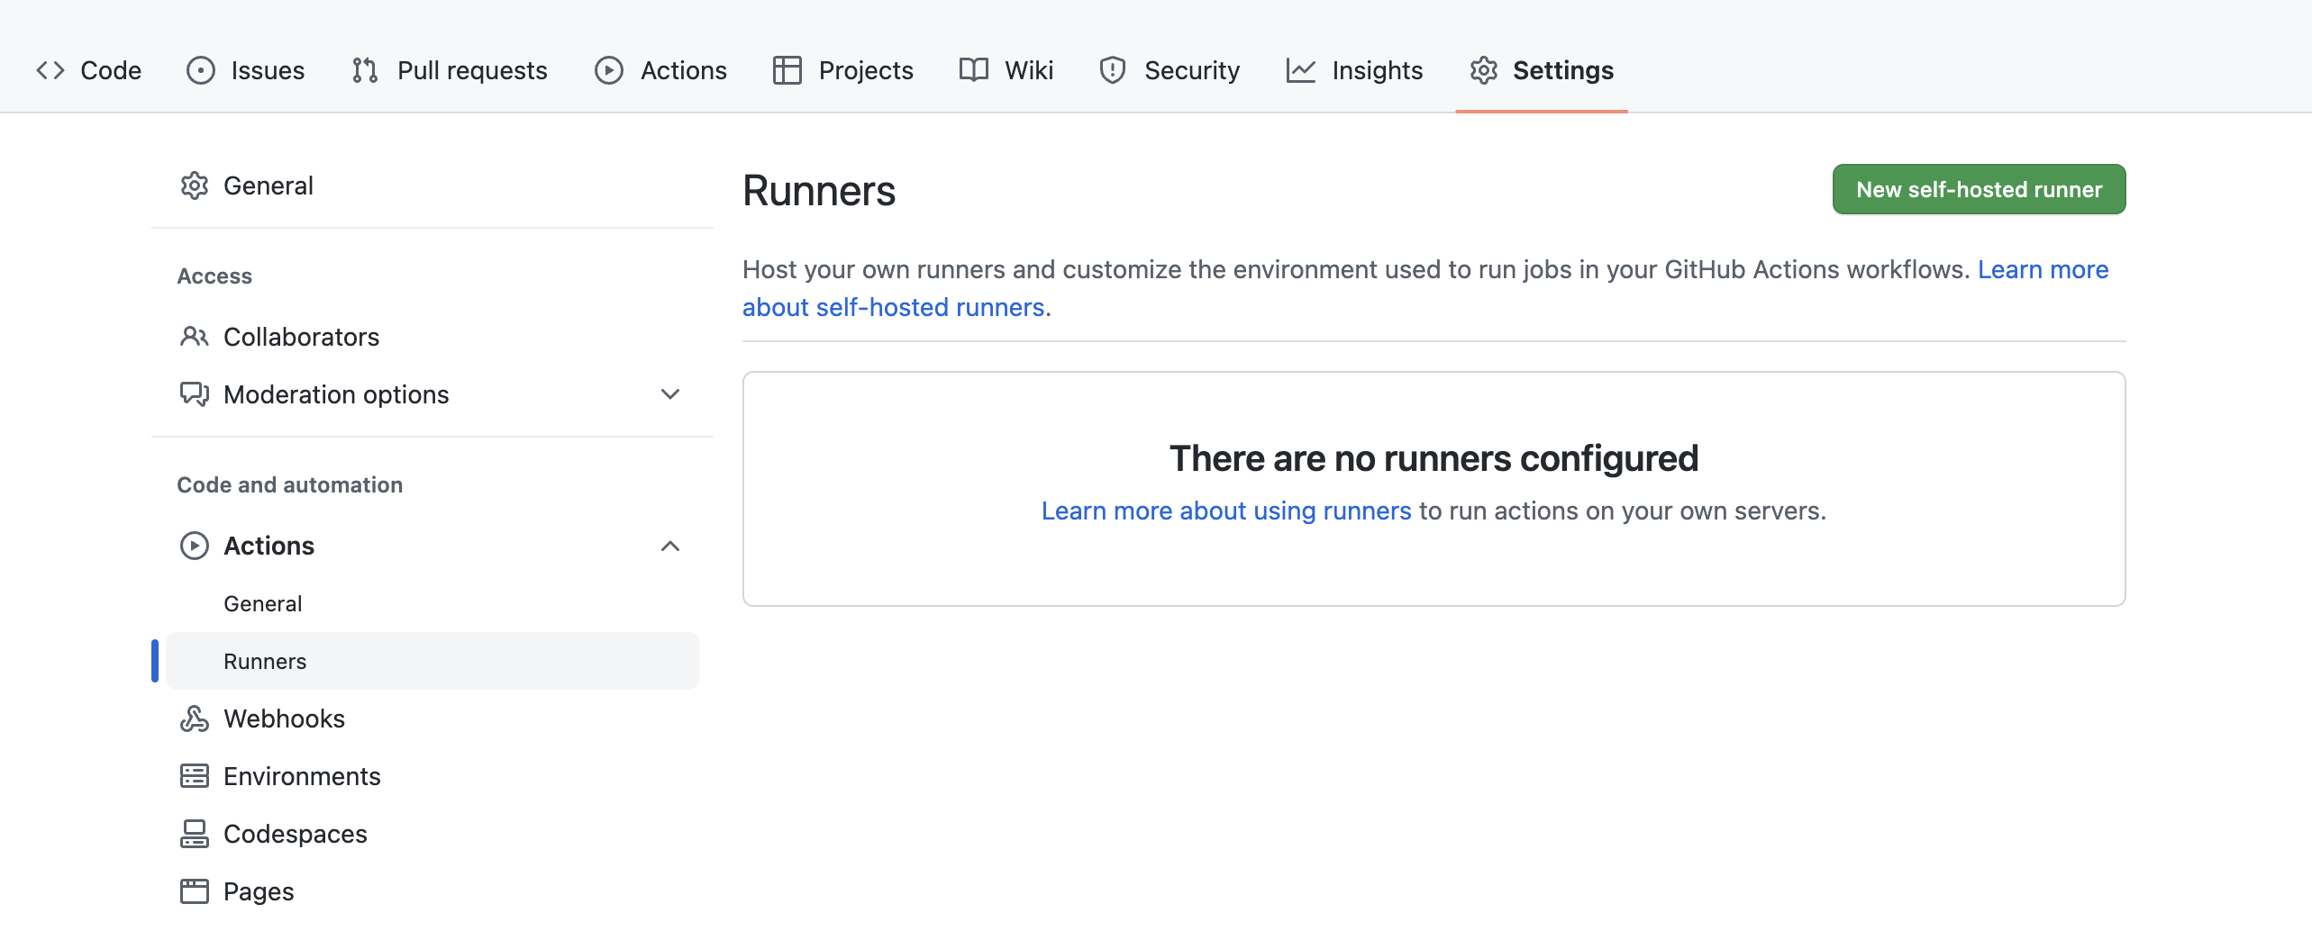Open the Code tab

pos(89,70)
